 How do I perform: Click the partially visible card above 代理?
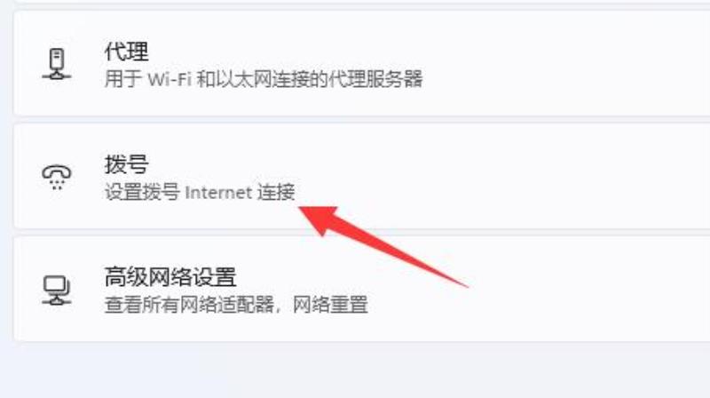[362, 2]
